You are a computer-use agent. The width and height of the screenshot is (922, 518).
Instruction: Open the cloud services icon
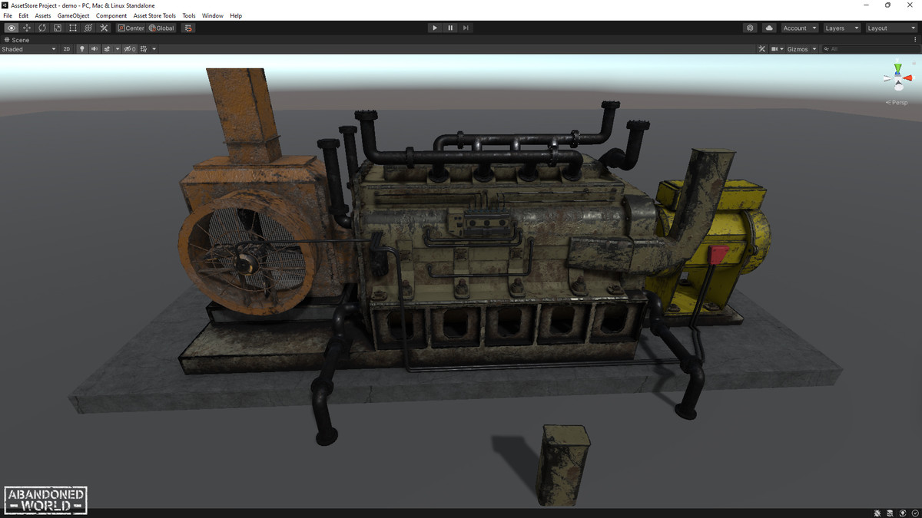769,28
